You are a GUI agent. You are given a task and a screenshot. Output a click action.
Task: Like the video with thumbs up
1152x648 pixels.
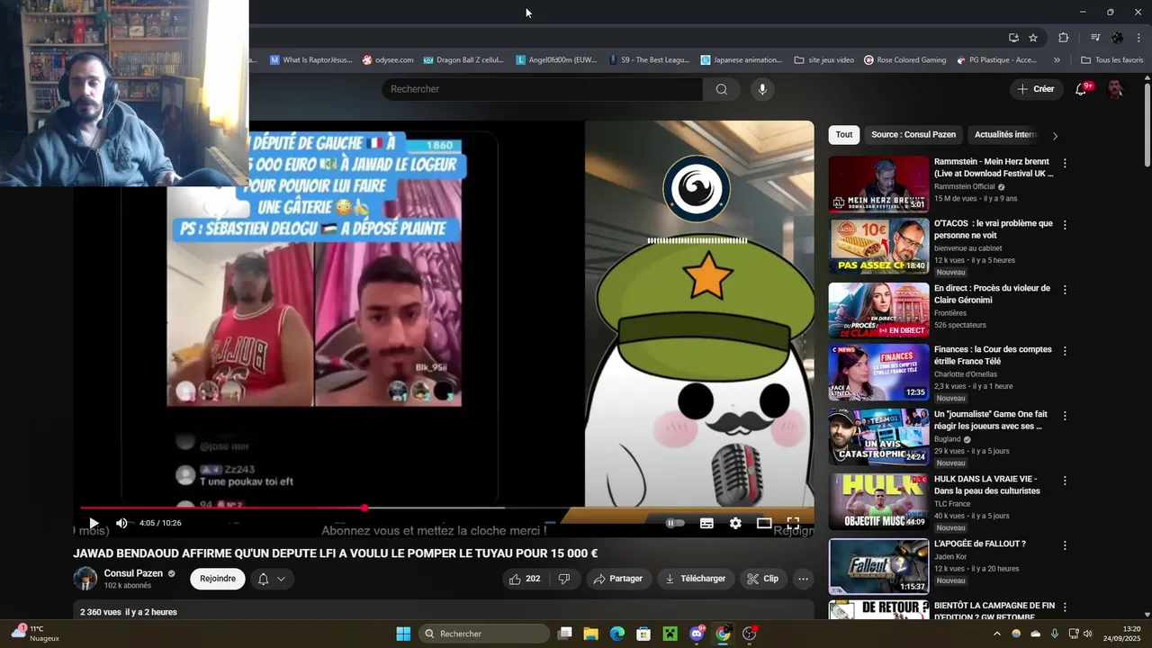[525, 579]
